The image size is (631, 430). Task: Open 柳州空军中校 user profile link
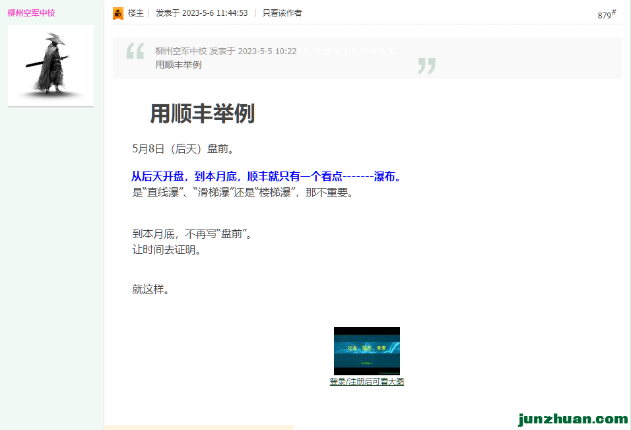(32, 13)
